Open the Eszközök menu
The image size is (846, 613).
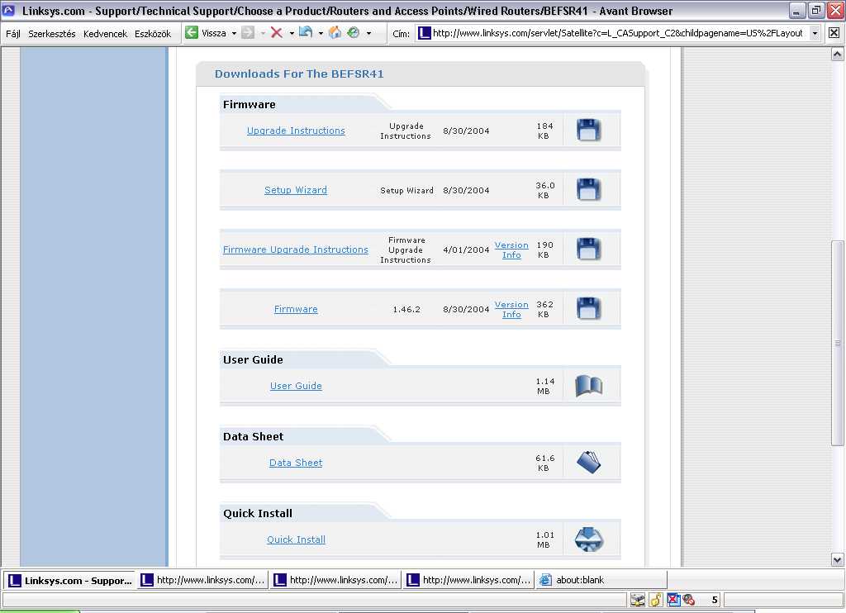tap(153, 34)
